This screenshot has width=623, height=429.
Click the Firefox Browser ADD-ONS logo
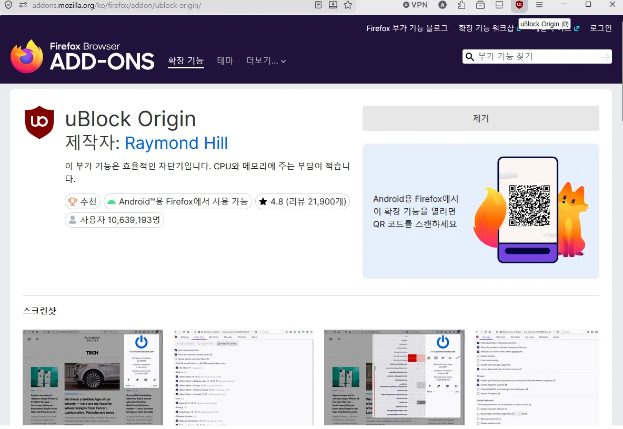pyautogui.click(x=82, y=57)
